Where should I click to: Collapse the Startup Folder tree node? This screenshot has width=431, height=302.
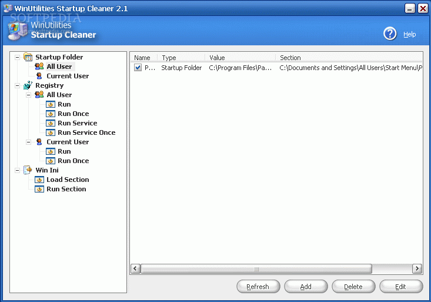[x=17, y=57]
